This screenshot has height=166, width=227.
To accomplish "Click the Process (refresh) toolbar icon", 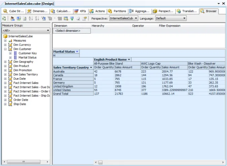I will pyautogui.click(x=4, y=18).
